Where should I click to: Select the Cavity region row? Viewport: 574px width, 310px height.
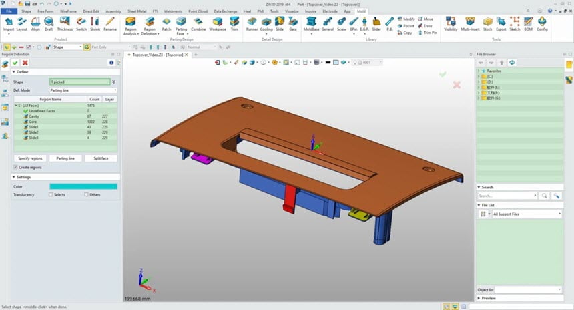65,116
